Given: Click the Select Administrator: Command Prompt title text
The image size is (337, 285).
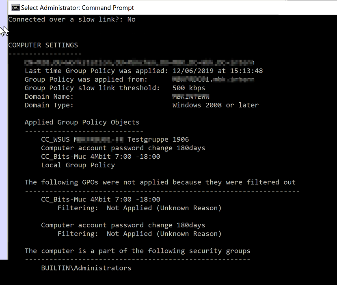Looking at the screenshot, I should tap(78, 8).
